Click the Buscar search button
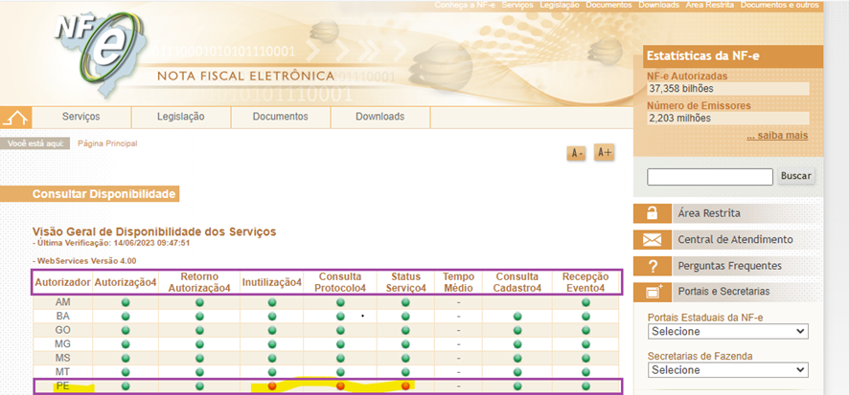This screenshot has width=849, height=395. [x=796, y=176]
